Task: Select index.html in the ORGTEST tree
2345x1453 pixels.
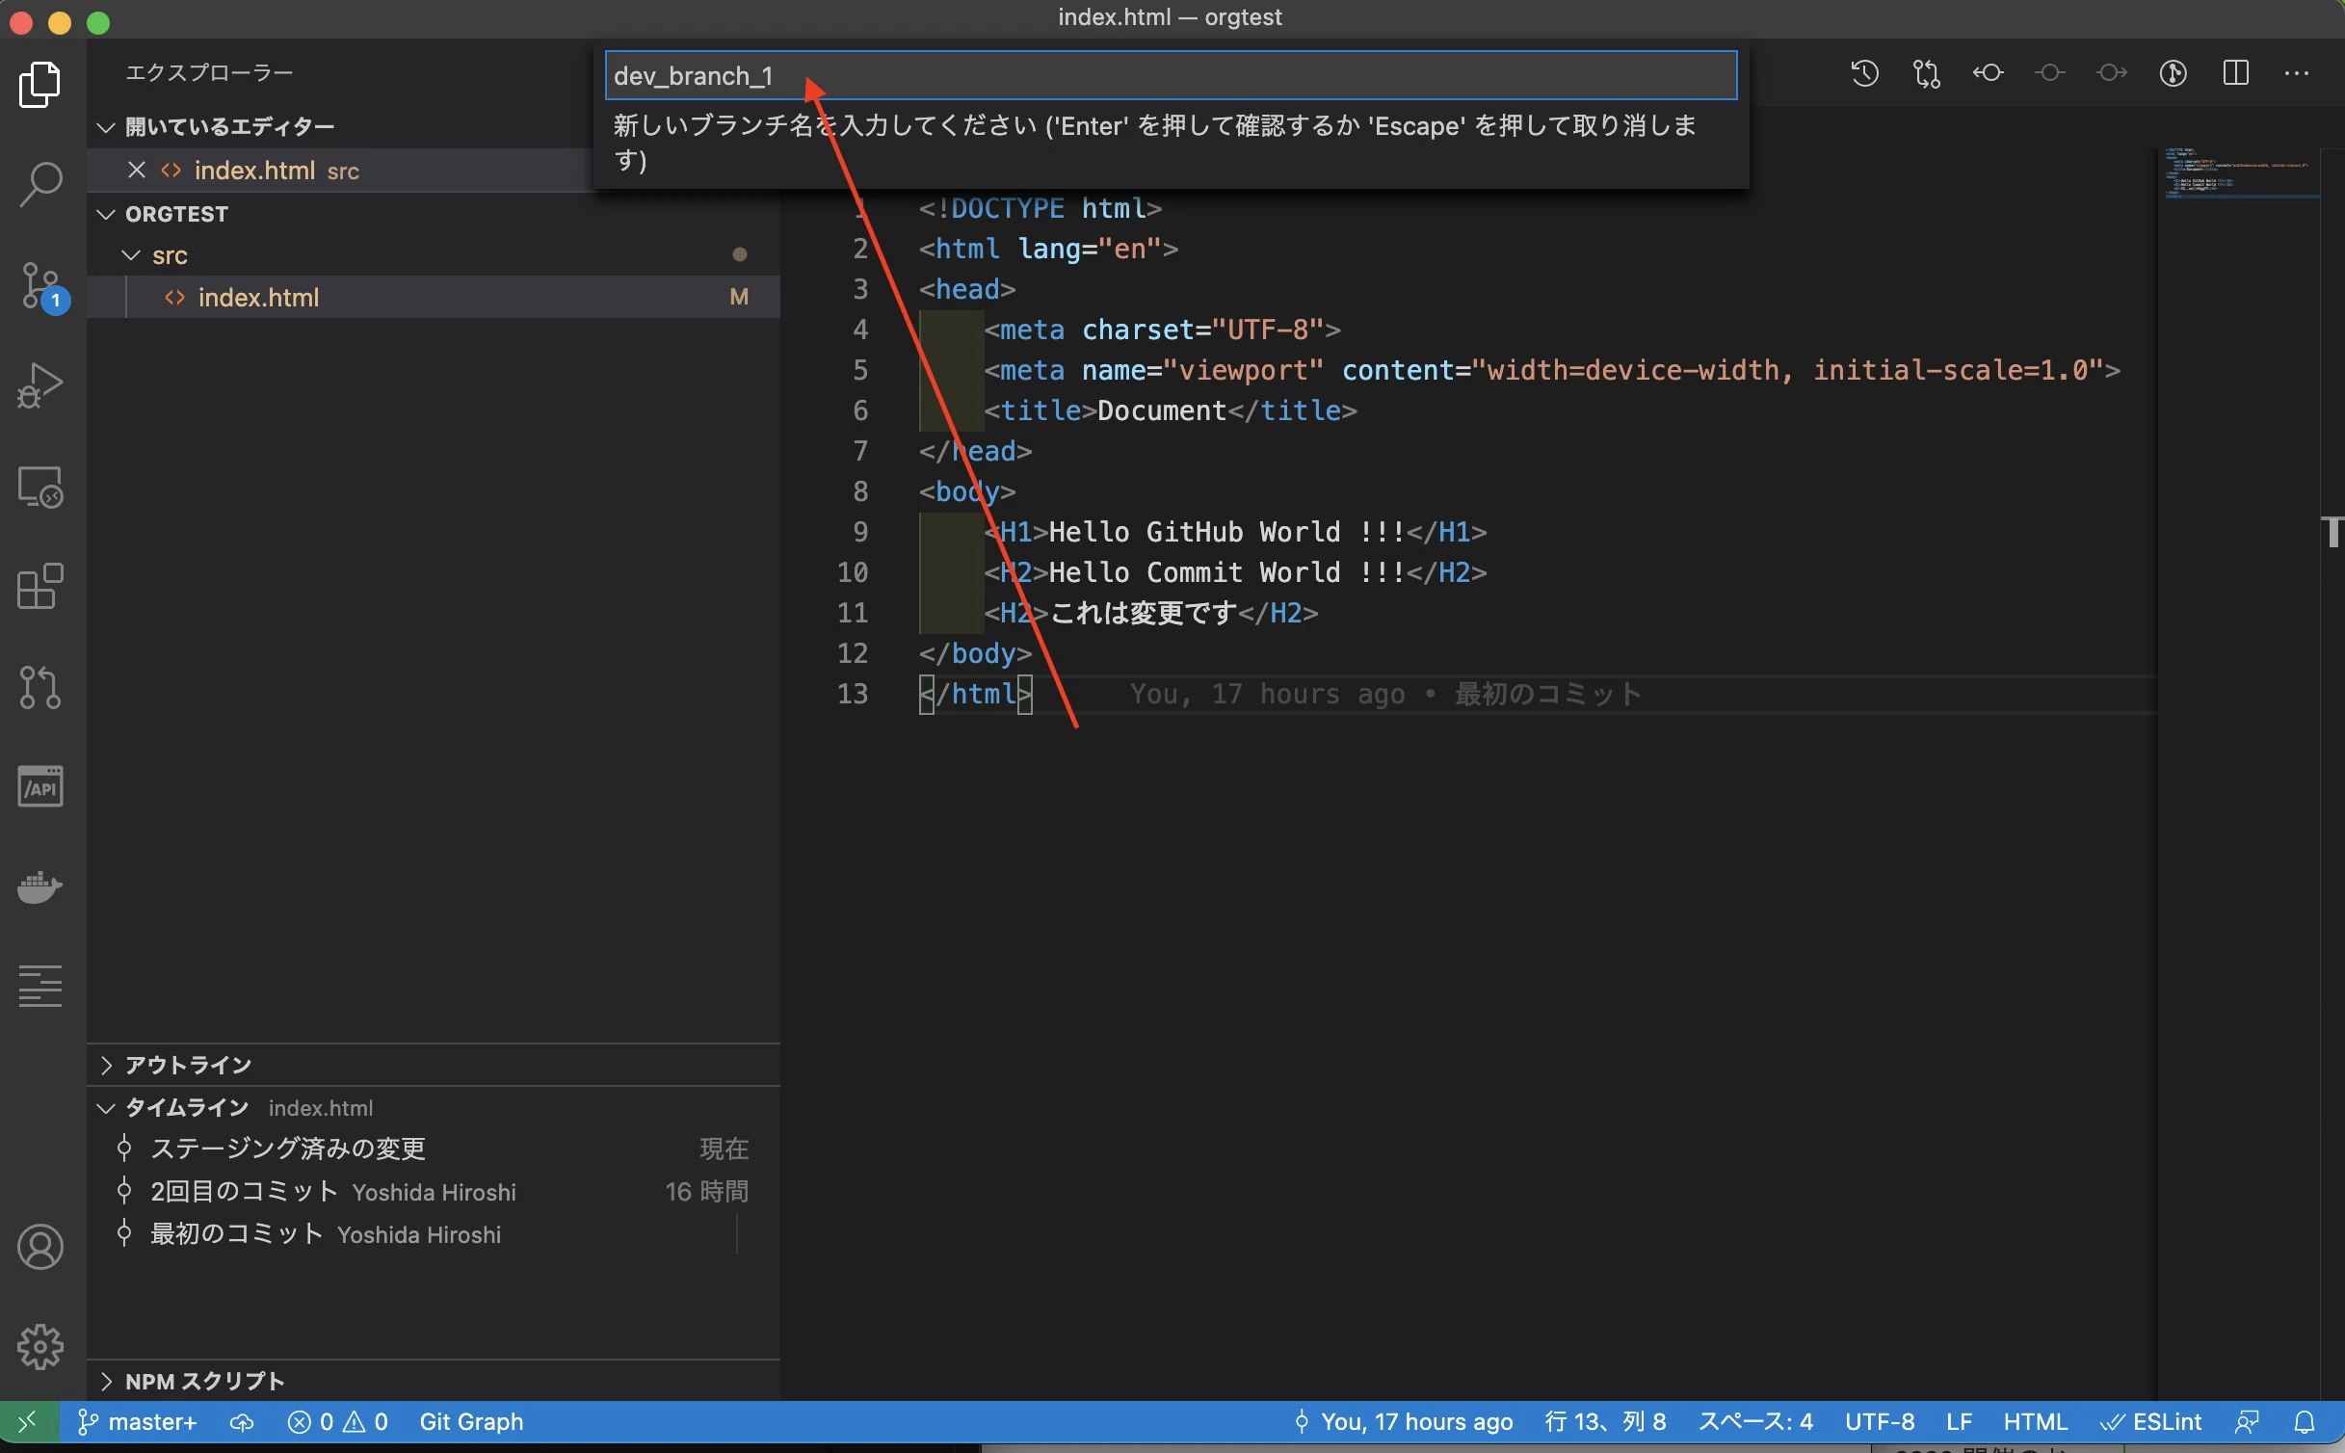Action: [x=434, y=297]
